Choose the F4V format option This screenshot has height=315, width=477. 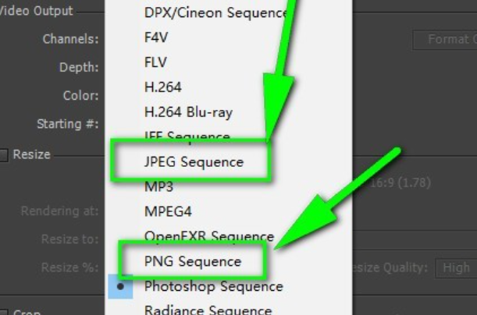click(157, 37)
